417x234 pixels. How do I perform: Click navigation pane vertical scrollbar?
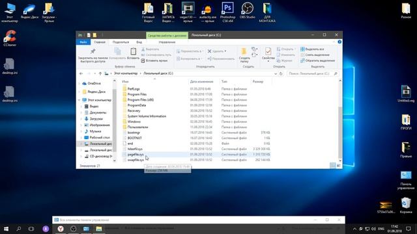[115, 121]
